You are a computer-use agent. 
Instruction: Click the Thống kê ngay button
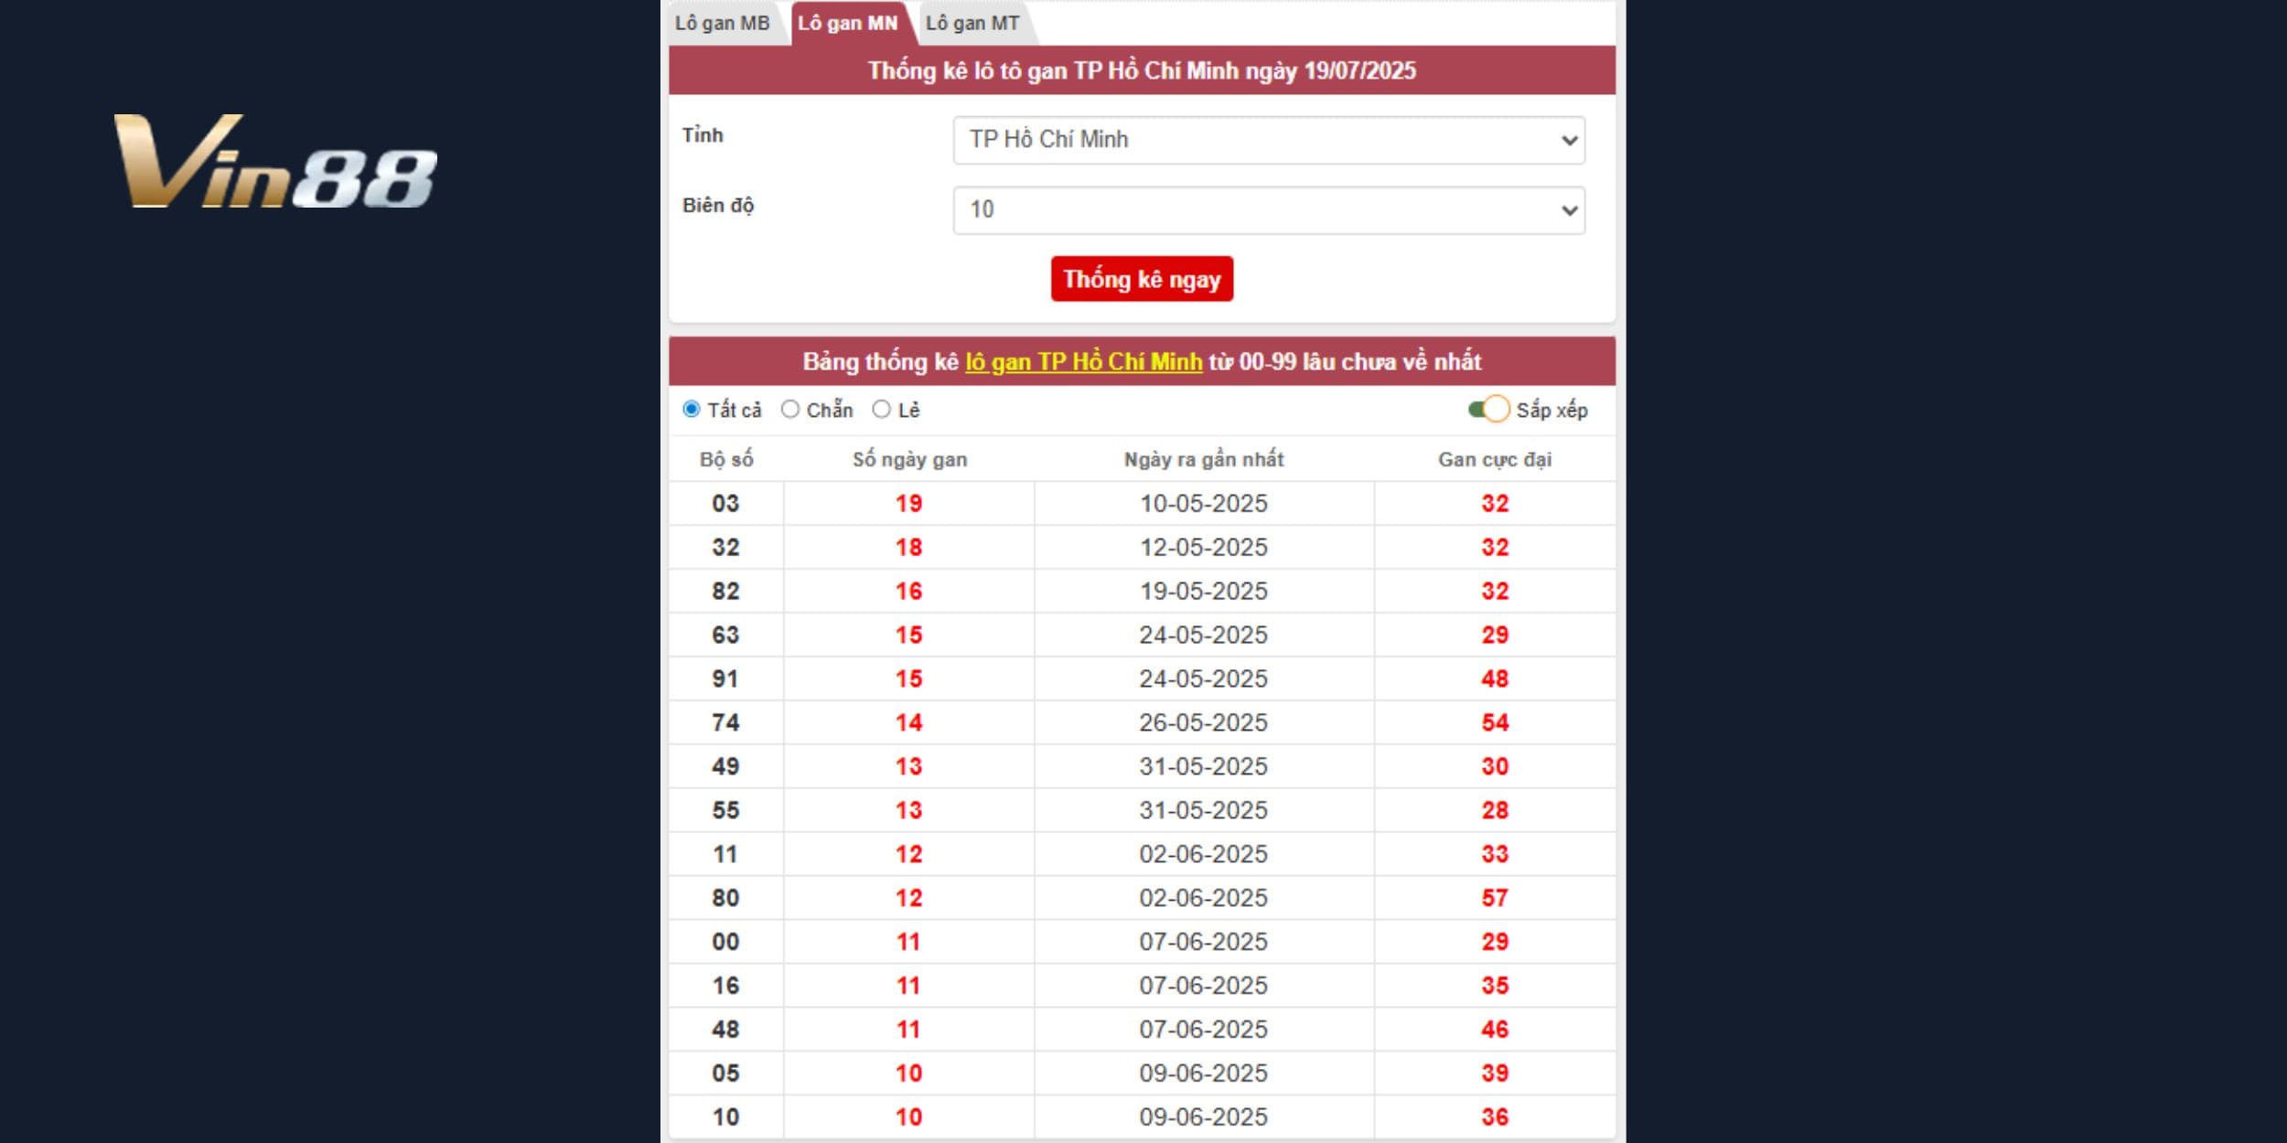(x=1142, y=279)
